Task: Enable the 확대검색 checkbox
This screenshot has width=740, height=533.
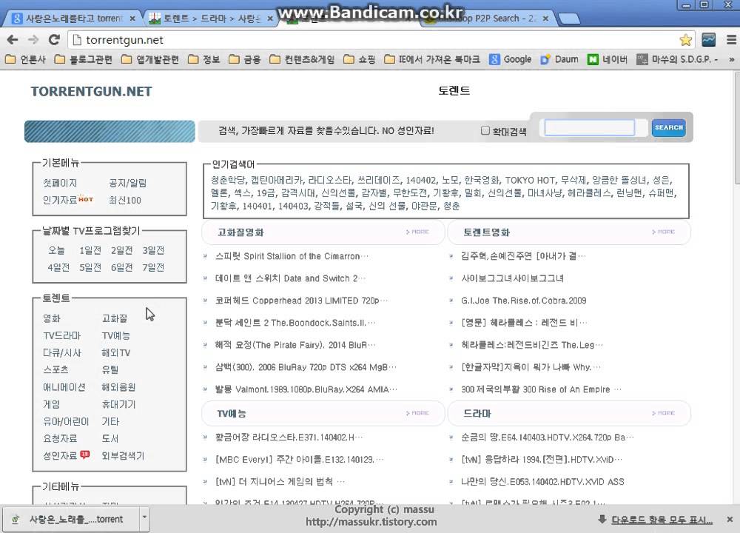Action: point(485,130)
